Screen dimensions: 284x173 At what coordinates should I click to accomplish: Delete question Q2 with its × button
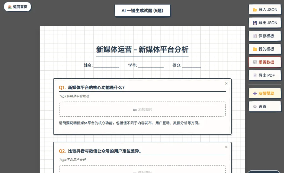click(x=226, y=147)
